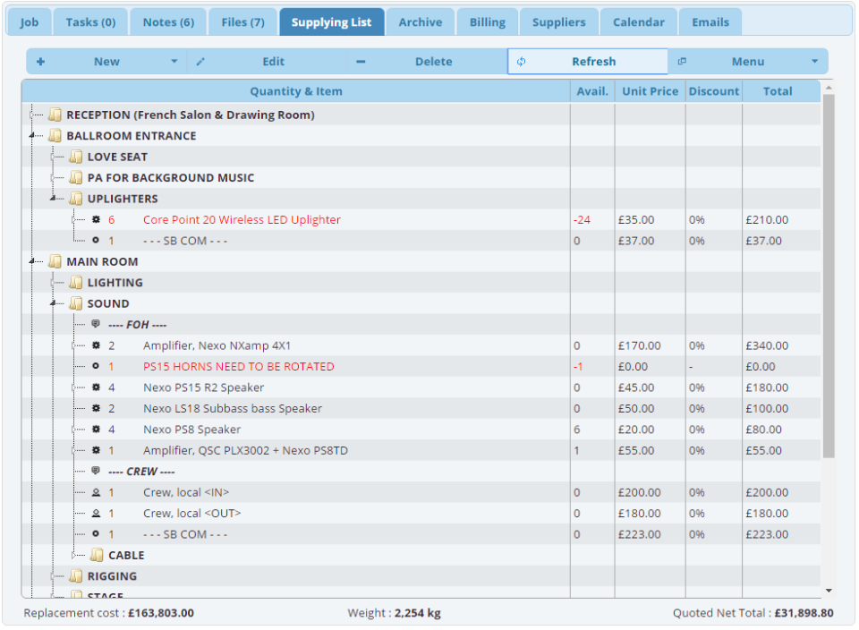Click the window icon on the Menu button

click(682, 62)
